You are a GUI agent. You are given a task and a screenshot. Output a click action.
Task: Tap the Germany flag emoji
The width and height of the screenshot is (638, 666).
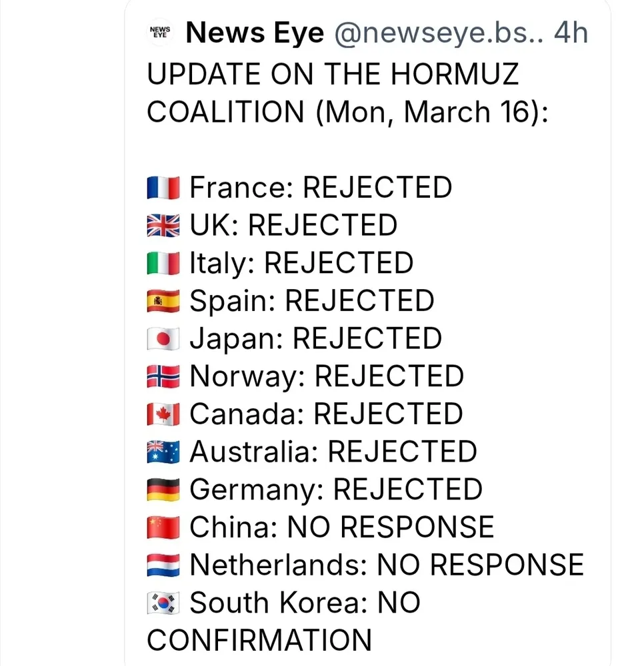(163, 490)
